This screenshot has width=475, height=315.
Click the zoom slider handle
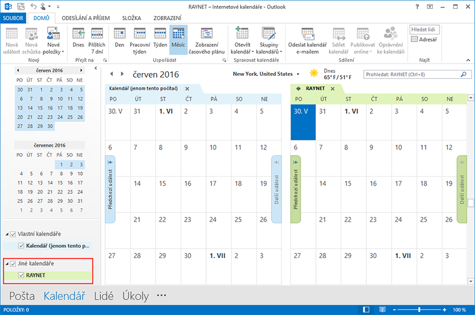pos(419,310)
